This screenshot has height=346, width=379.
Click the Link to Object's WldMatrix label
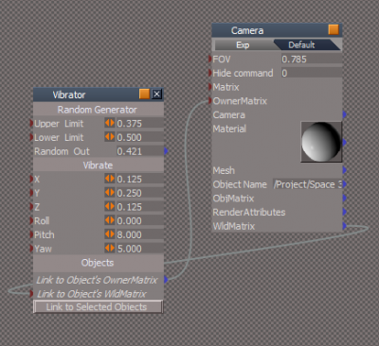(x=92, y=294)
